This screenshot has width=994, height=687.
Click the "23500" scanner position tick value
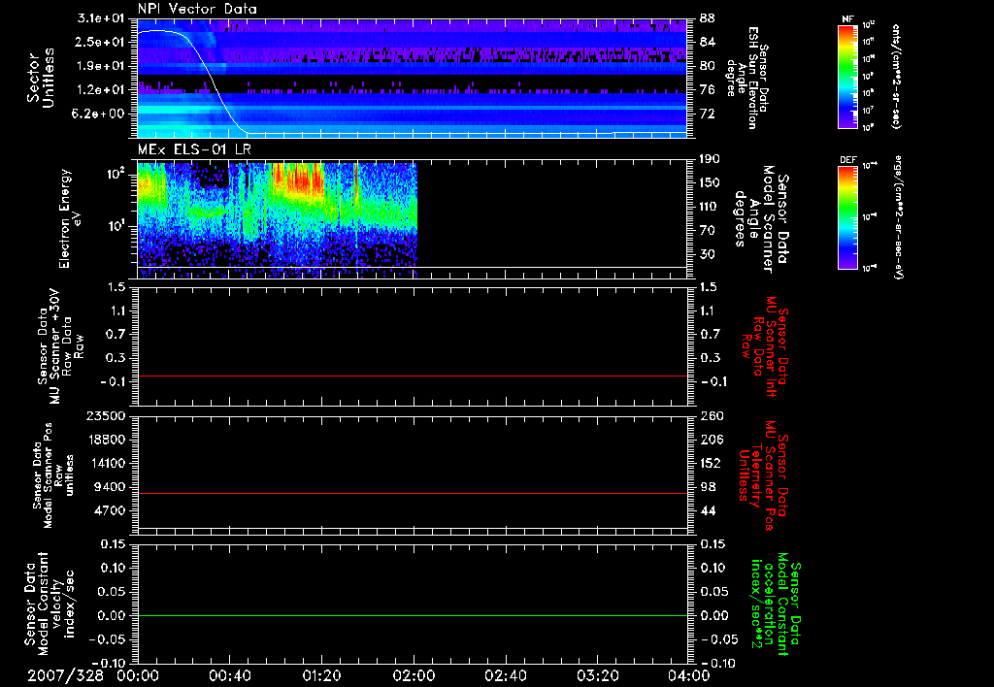(106, 416)
